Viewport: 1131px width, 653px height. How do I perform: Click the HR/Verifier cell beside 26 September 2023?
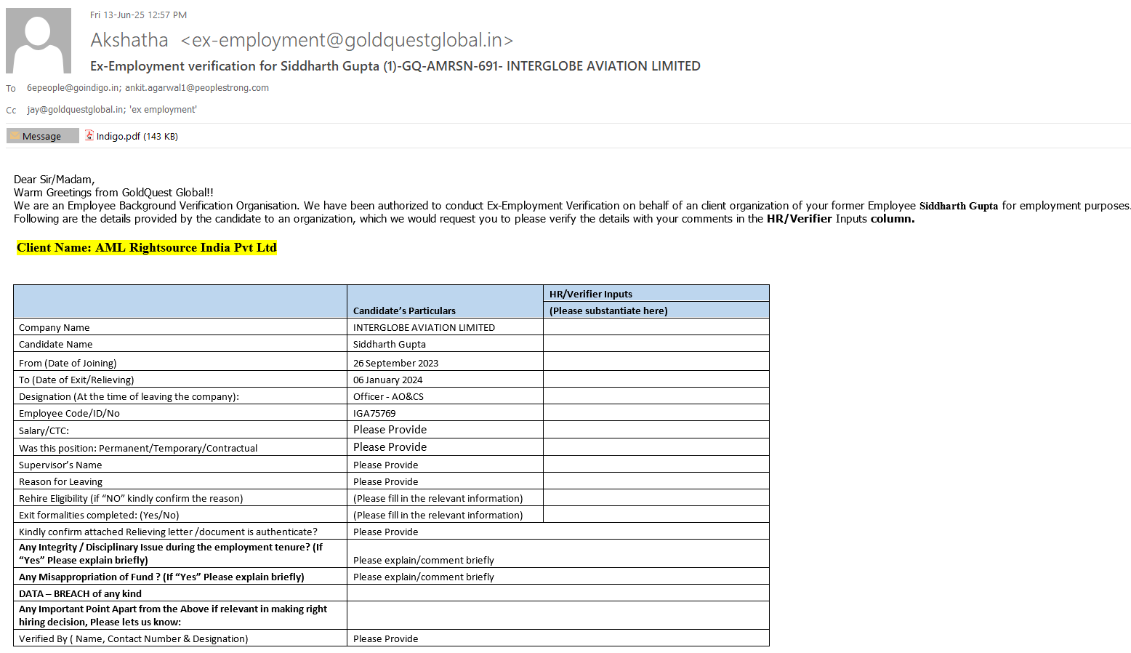coord(656,362)
